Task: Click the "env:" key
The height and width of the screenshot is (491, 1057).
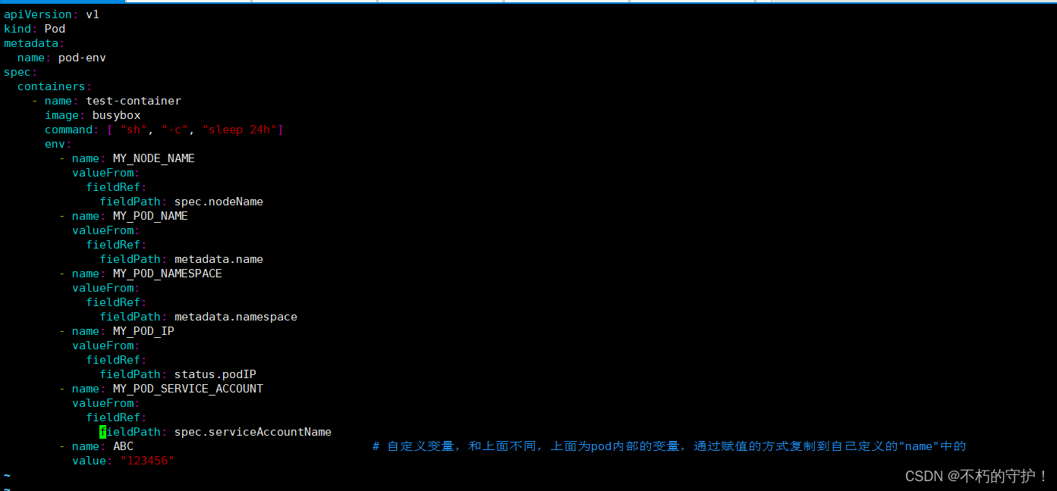Action: [58, 144]
